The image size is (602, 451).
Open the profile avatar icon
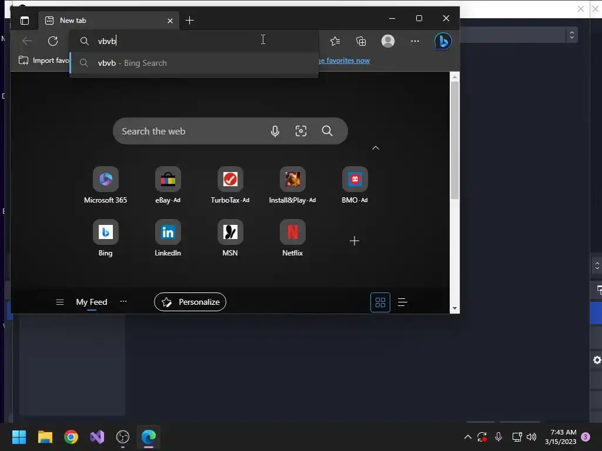click(388, 41)
